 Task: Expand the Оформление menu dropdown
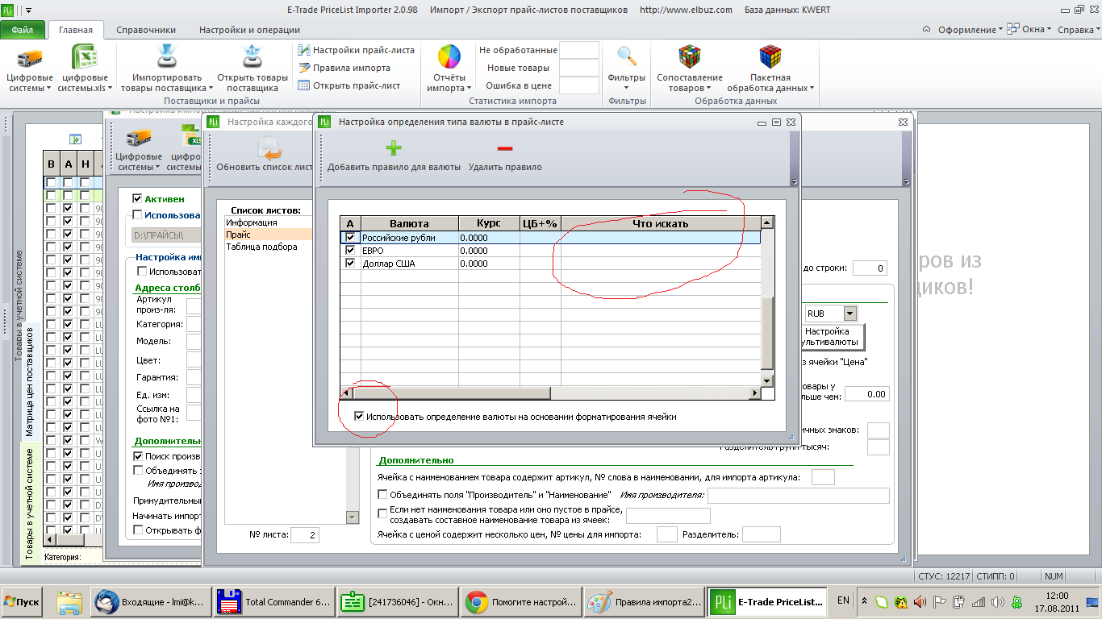click(x=971, y=30)
